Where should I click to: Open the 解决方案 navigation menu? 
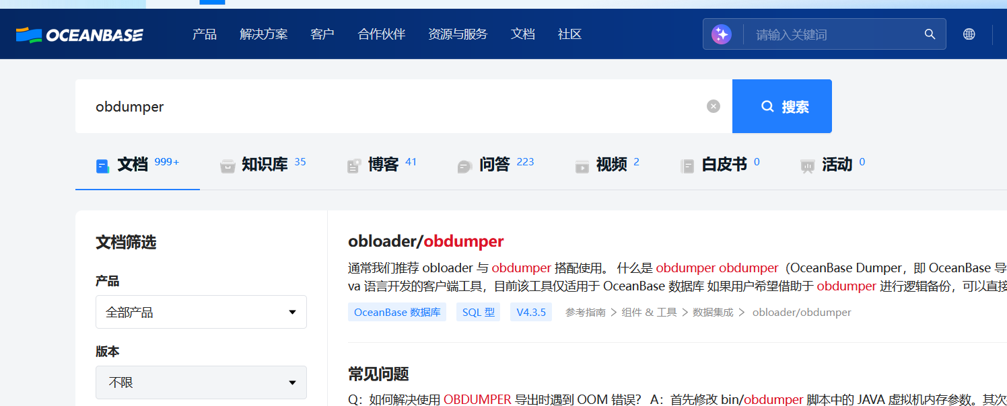263,34
